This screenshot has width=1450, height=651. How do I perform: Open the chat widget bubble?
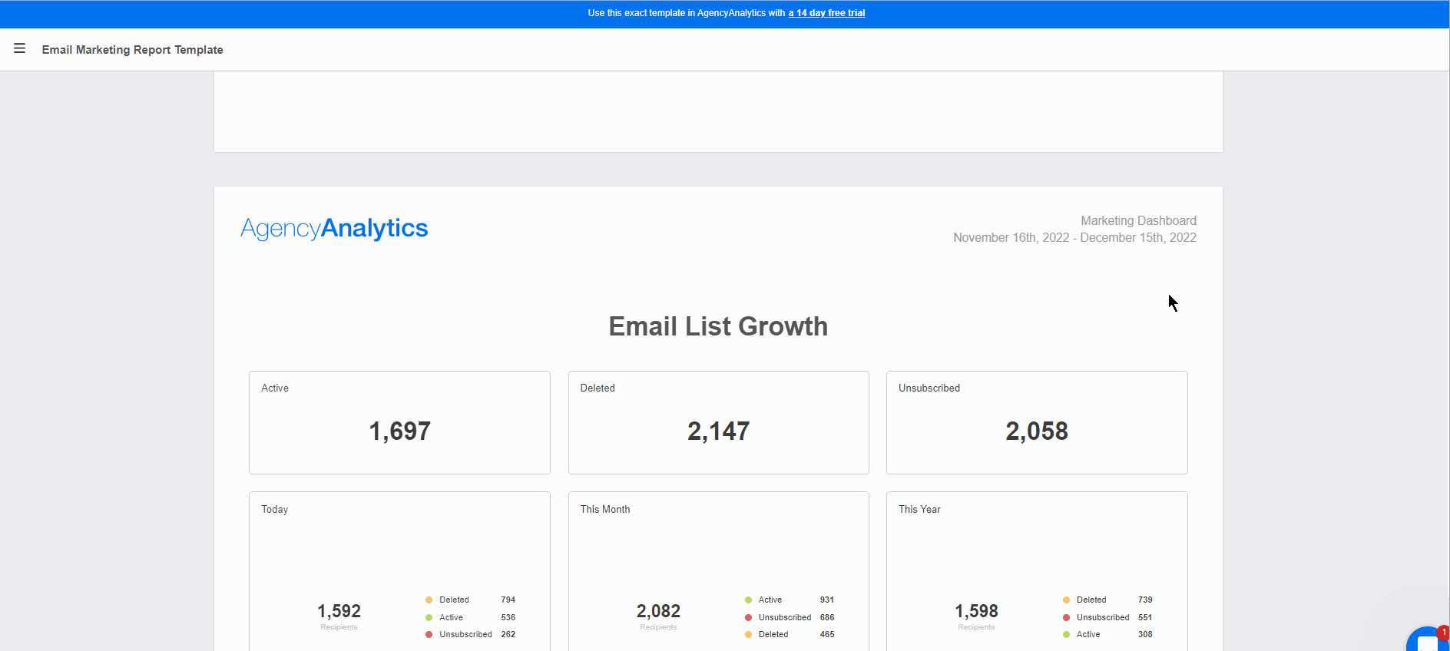1428,640
